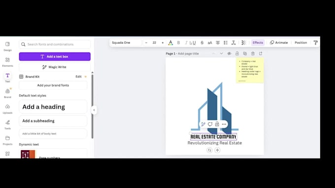Hide page using eye icon
Image resolution: width=335 pixels, height=188 pixels.
[229, 54]
